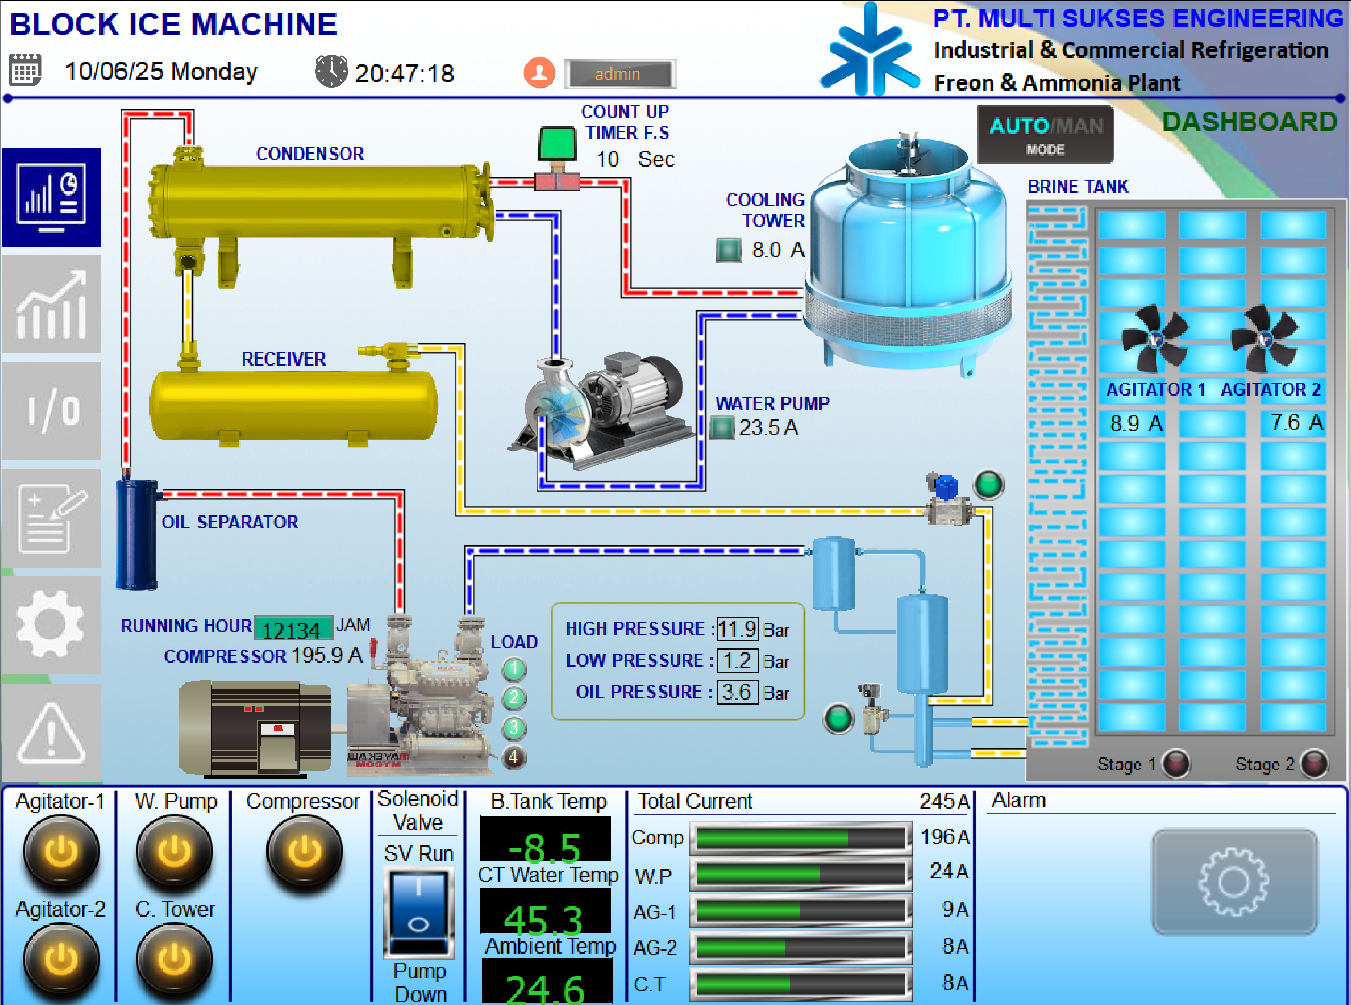Open the settings gear in sidebar

(51, 625)
